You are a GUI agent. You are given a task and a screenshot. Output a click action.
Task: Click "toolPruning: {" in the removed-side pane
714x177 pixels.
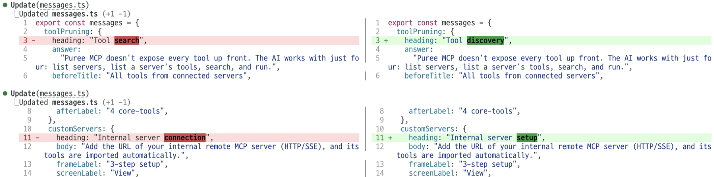coord(73,32)
